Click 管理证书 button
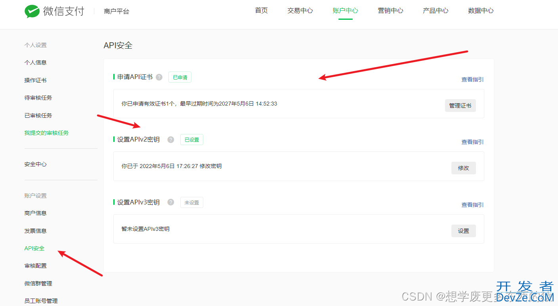558x306 pixels. click(x=461, y=106)
